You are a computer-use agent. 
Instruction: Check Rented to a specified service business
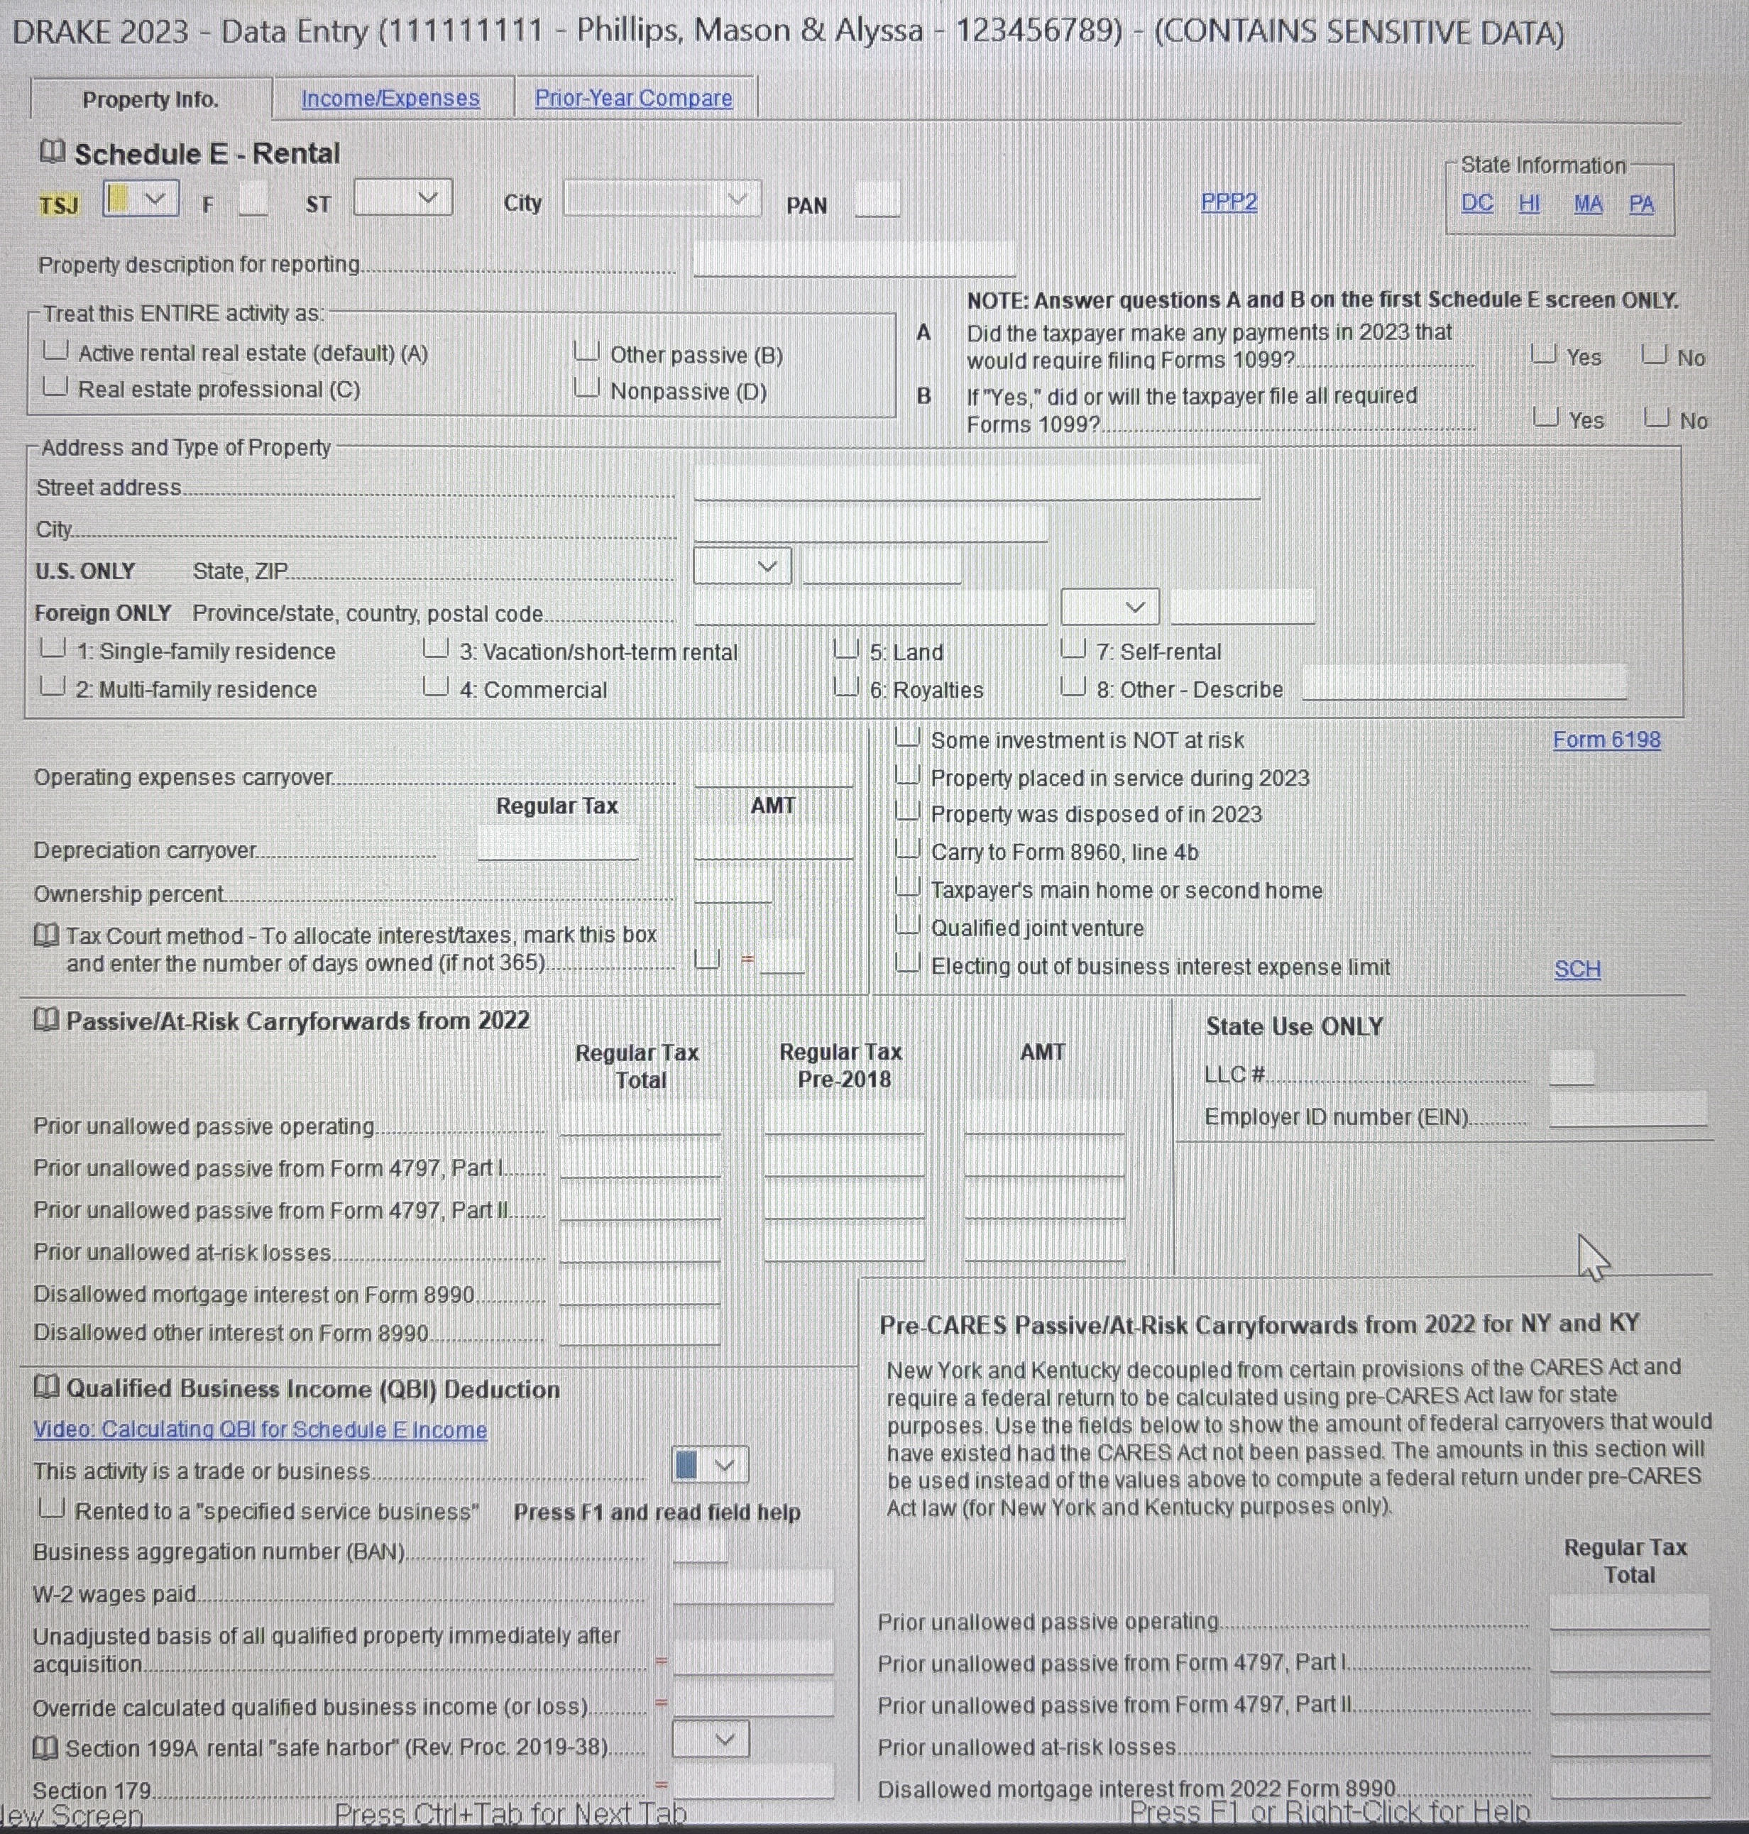[51, 1509]
